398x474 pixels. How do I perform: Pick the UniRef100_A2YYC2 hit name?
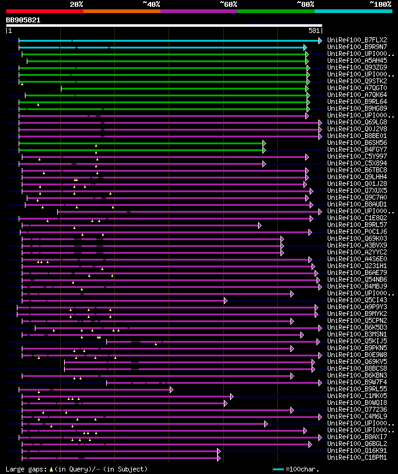357,252
